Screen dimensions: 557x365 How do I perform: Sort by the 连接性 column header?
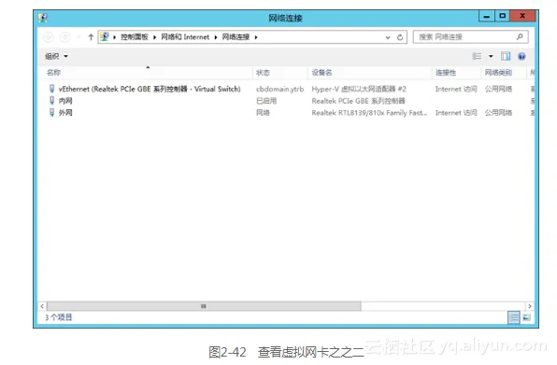446,73
